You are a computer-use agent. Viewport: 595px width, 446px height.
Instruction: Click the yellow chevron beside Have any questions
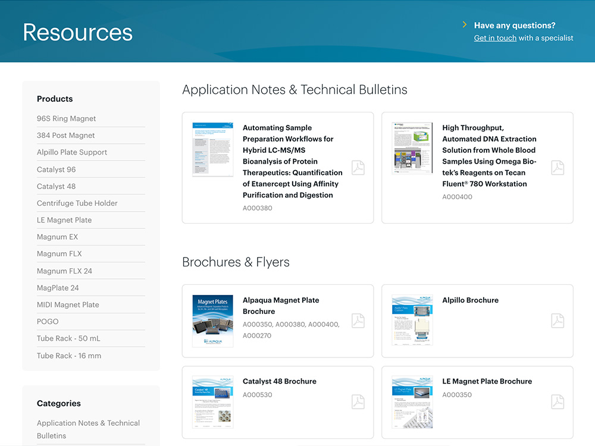(x=465, y=25)
